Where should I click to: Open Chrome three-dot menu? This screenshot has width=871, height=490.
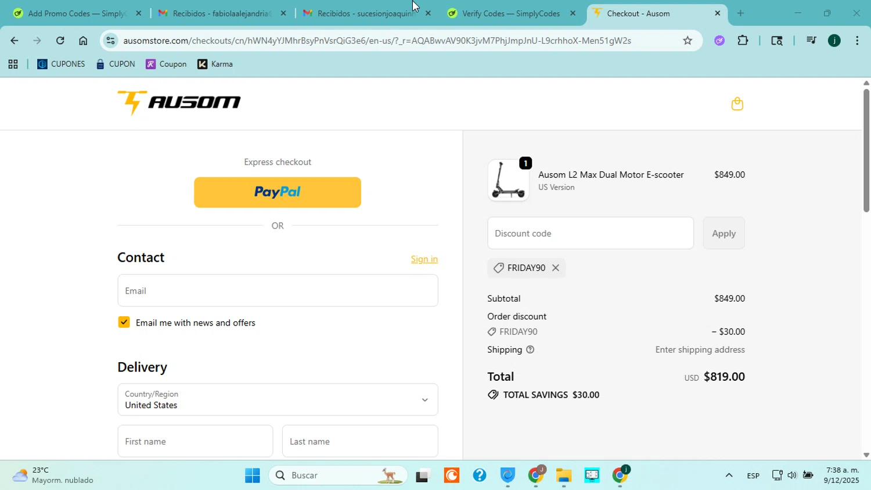click(857, 41)
